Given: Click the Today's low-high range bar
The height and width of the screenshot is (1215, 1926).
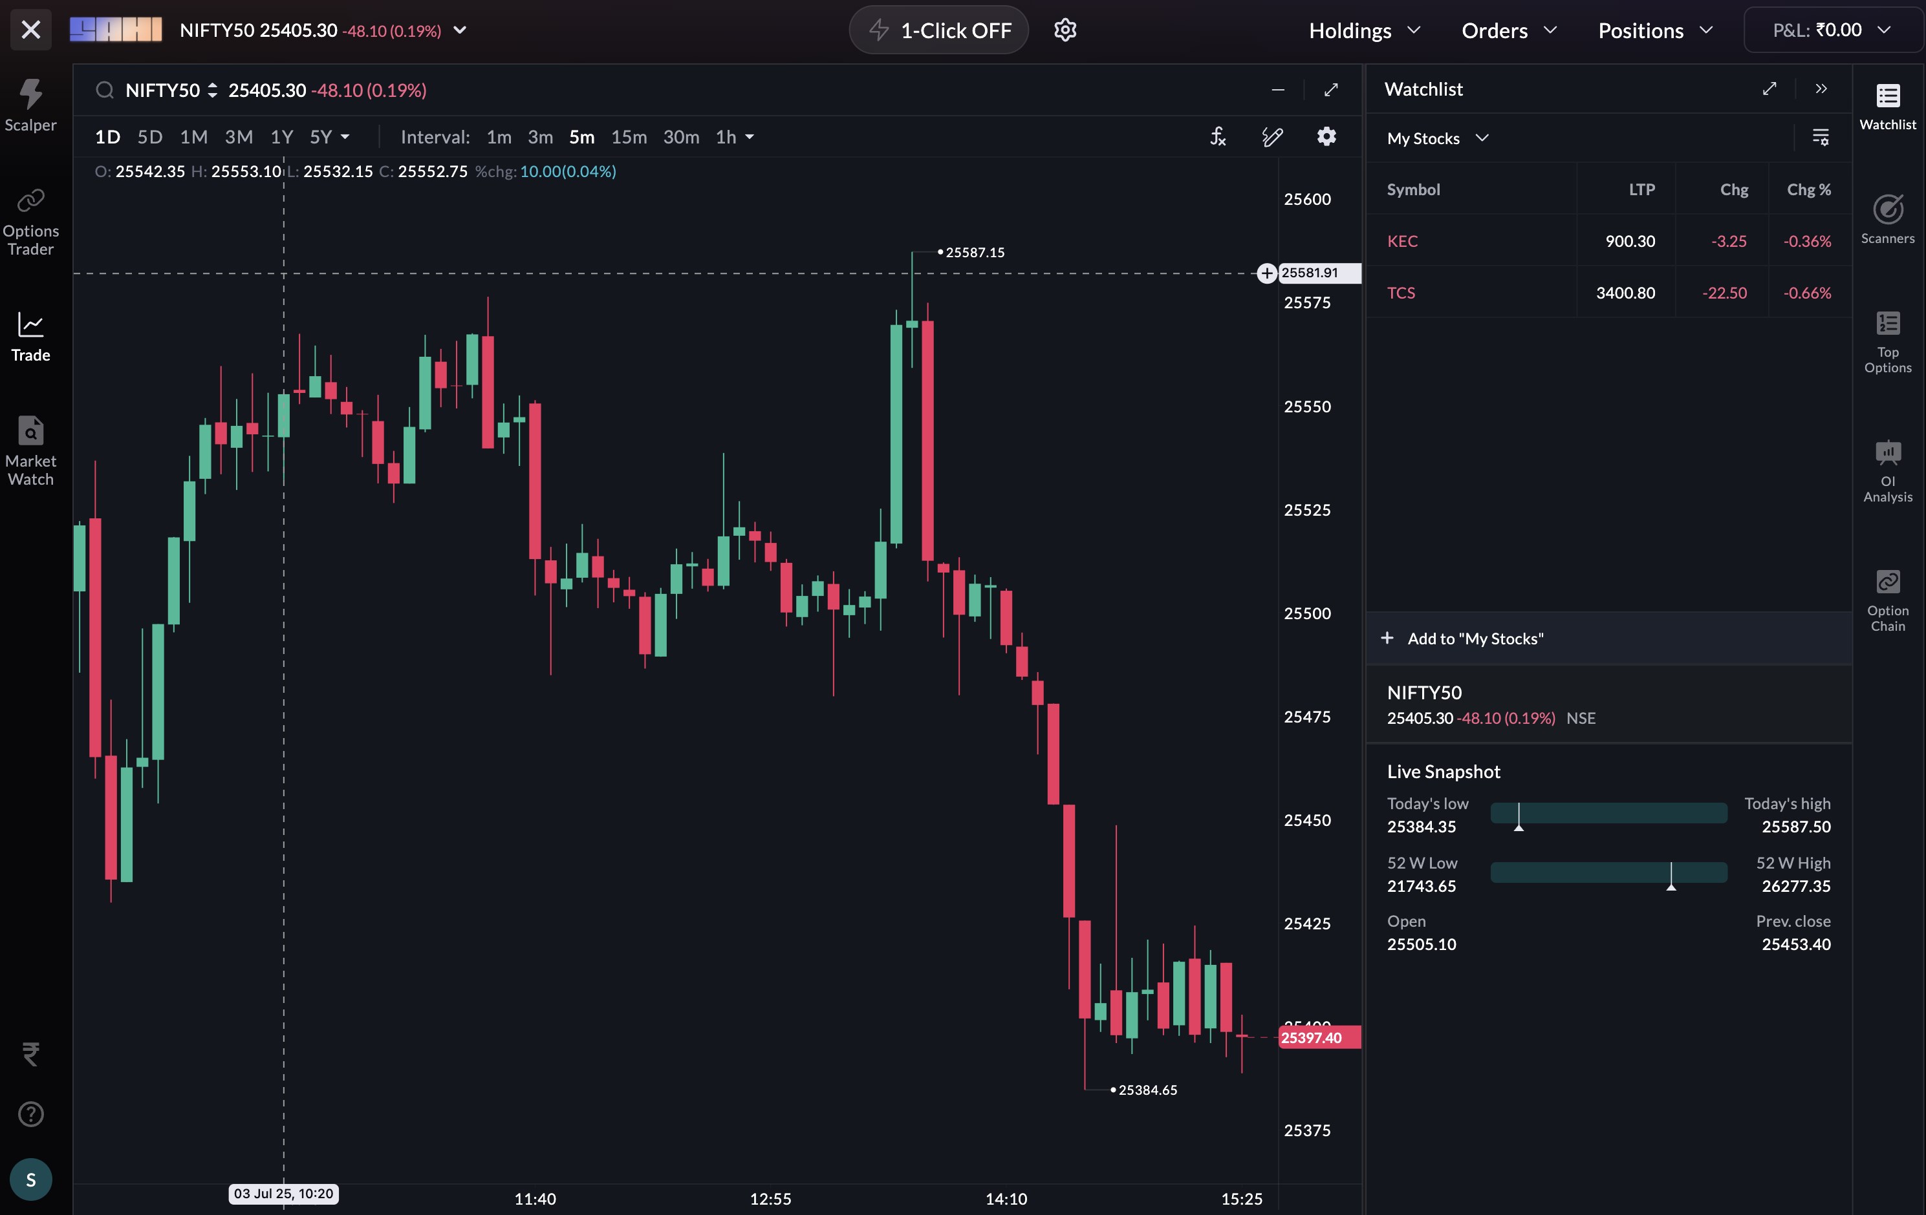Looking at the screenshot, I should click(1608, 814).
